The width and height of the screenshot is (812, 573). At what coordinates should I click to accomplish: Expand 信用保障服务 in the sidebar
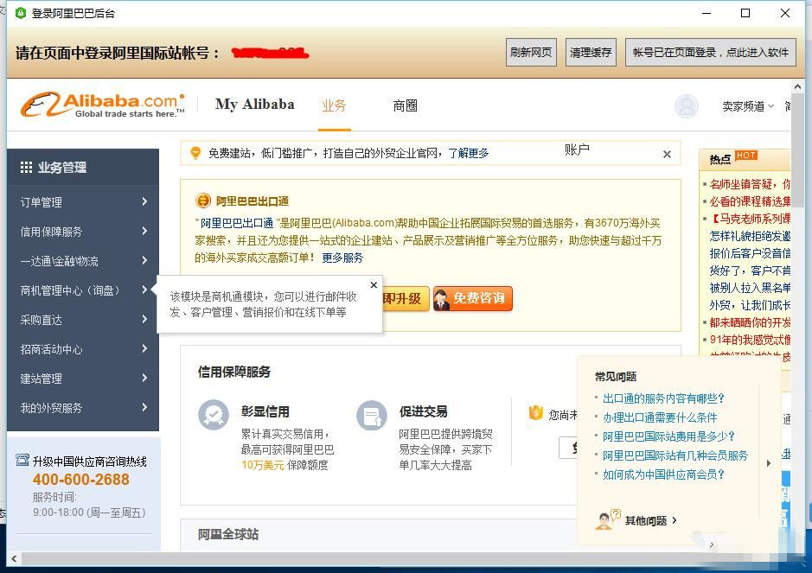tap(83, 232)
